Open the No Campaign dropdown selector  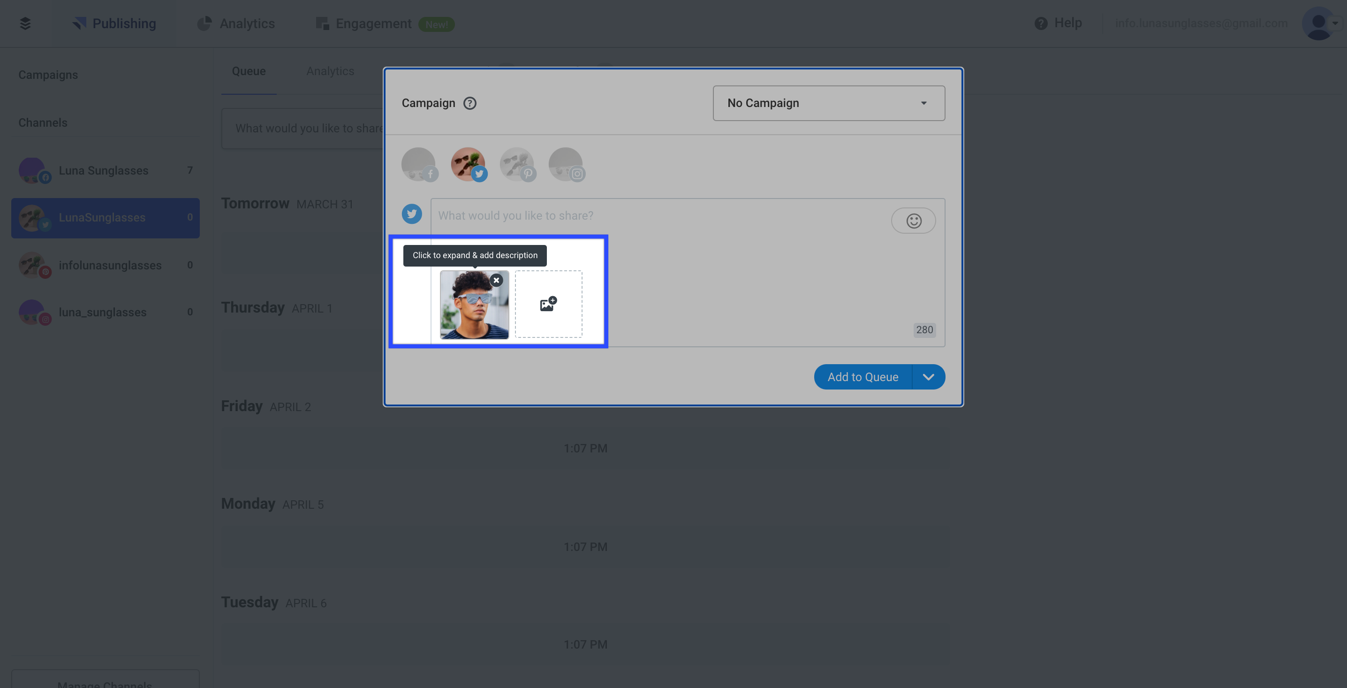point(828,103)
